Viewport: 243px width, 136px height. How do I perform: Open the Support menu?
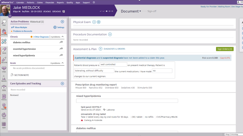click(86, 2)
